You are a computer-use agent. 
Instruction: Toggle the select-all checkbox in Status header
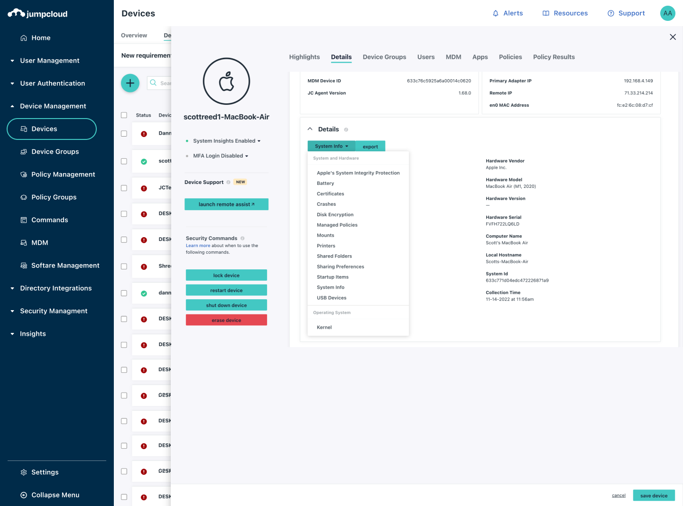point(124,115)
